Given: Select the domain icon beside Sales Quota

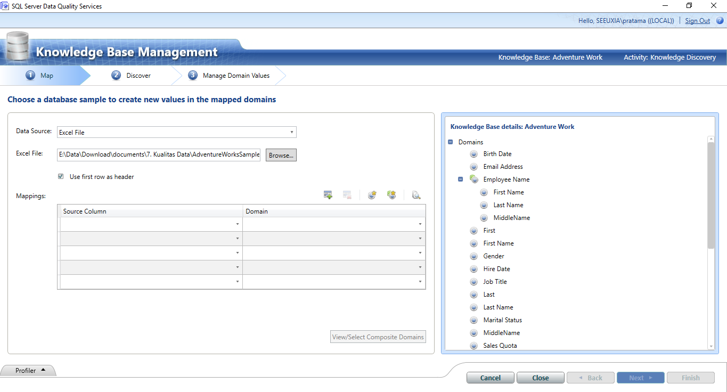Looking at the screenshot, I should [474, 346].
